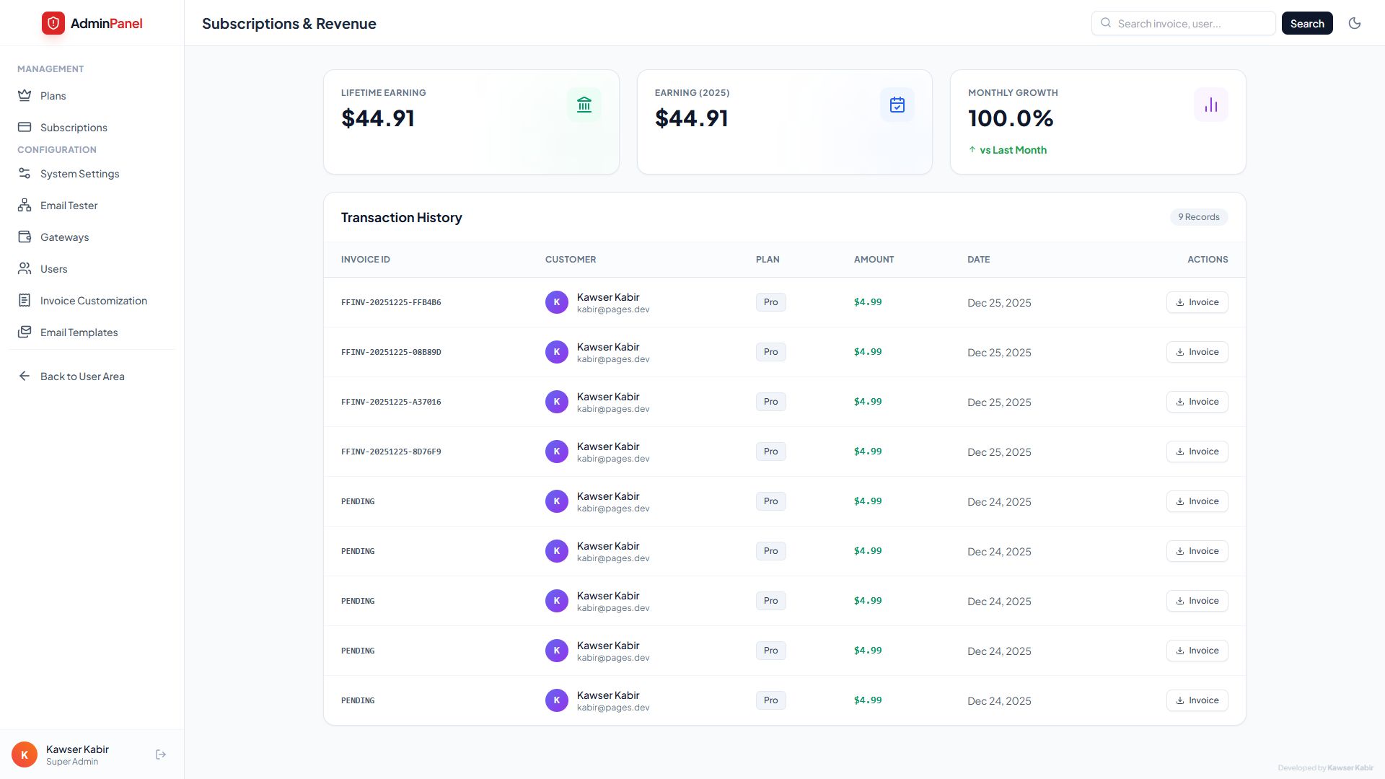Open the Subscriptions sidebar item
The width and height of the screenshot is (1385, 779).
pos(73,128)
